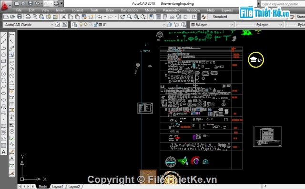Select the Revision Cloud tool
This screenshot has height=189, width=305.
coord(3,81)
